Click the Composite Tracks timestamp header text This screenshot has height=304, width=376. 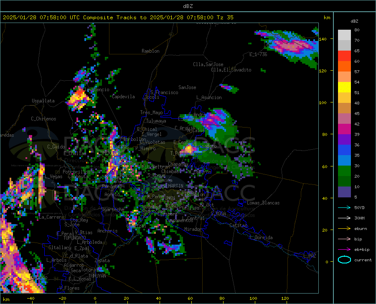pos(118,18)
